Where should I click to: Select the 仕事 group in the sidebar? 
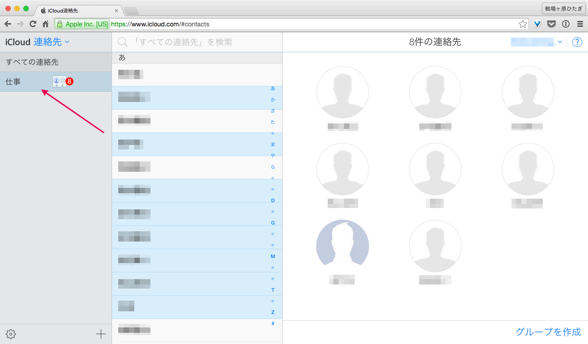tap(56, 82)
